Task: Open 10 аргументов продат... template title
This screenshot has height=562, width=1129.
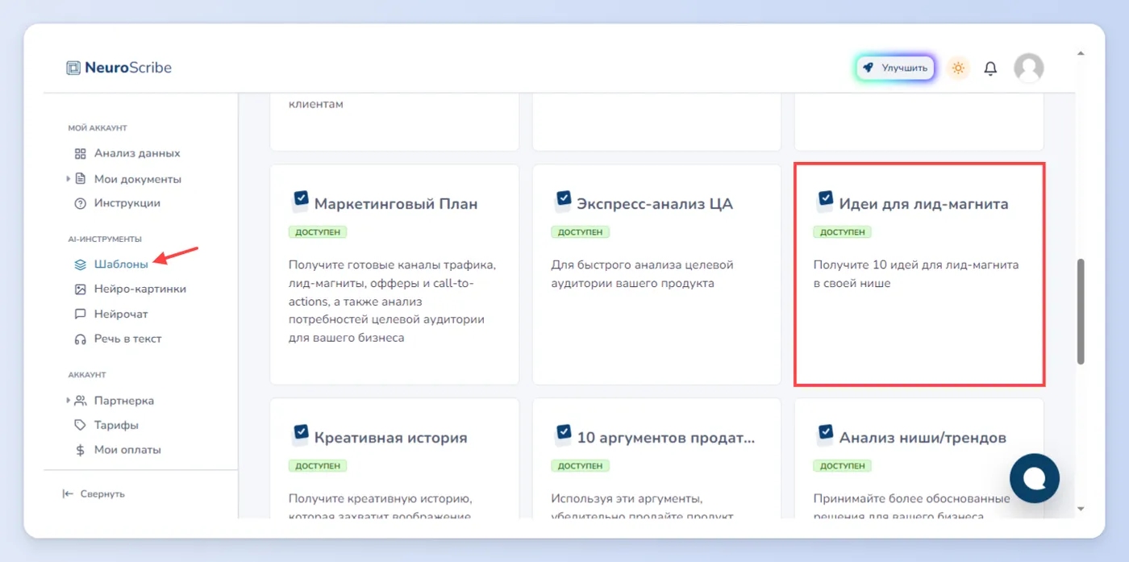Action: [x=666, y=438]
